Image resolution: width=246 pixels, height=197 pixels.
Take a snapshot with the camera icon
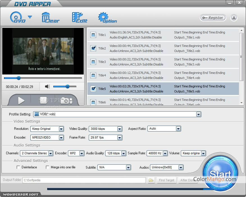click(x=65, y=100)
